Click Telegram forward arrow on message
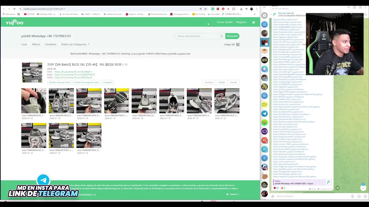The height and width of the screenshot is (207, 369). click(337, 188)
